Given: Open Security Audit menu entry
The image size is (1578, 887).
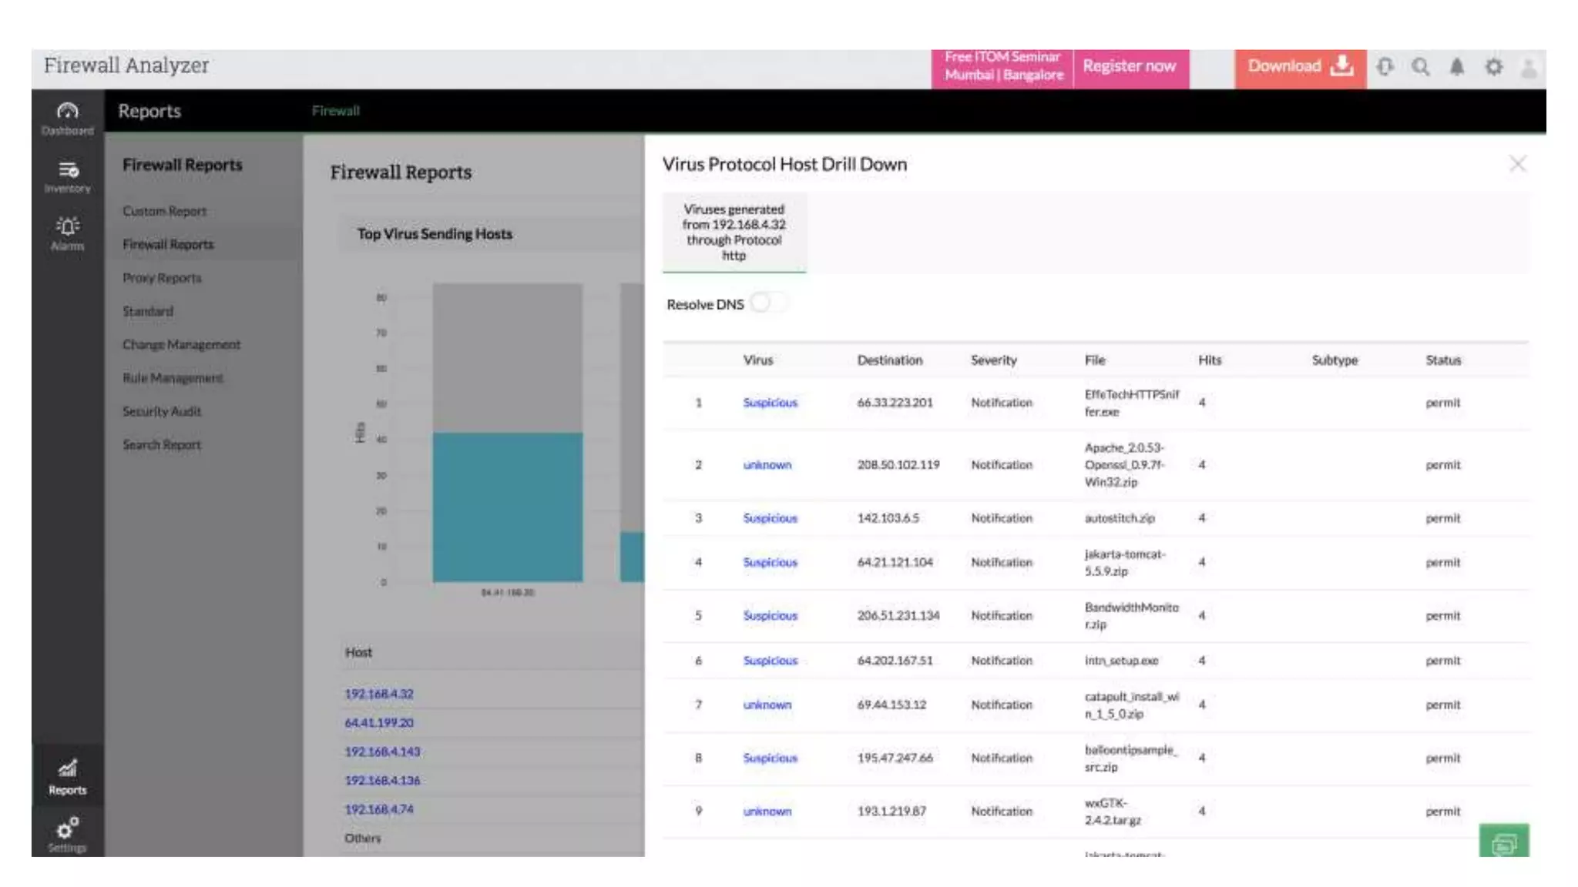Looking at the screenshot, I should (162, 411).
